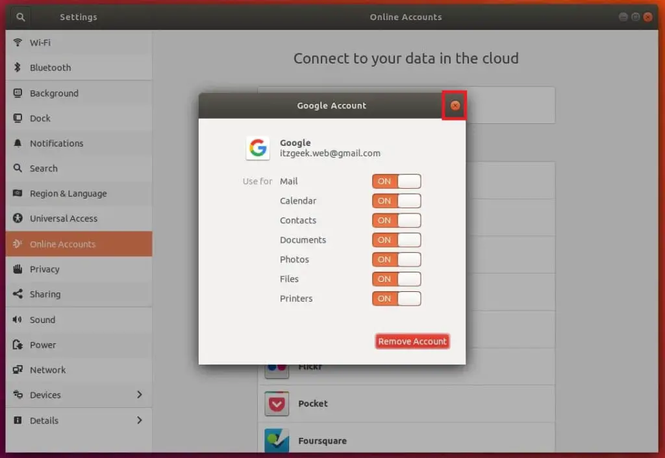Click the Network computers icon
The width and height of the screenshot is (665, 458).
18,370
